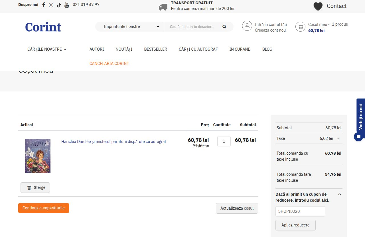
Task: Click the quantity input field
Action: point(224,141)
